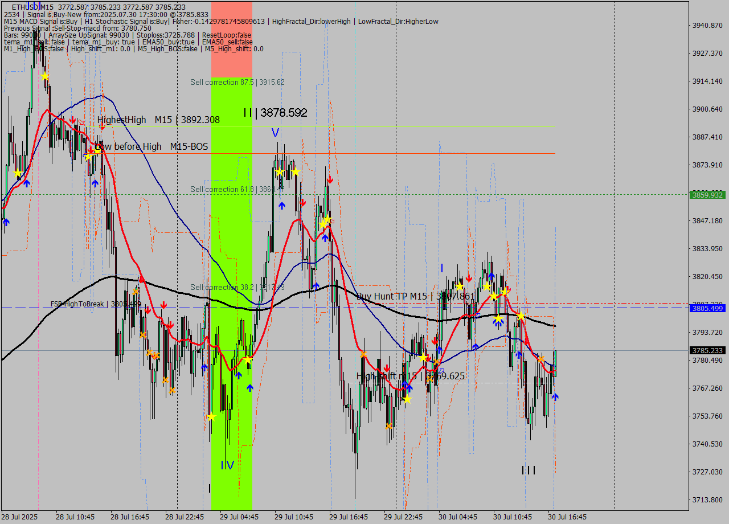This screenshot has height=524, width=729.
Task: Click the blue V wave marker above the candles
Action: click(x=275, y=133)
